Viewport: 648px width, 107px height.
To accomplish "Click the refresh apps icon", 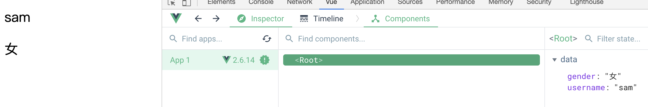I will pyautogui.click(x=267, y=39).
